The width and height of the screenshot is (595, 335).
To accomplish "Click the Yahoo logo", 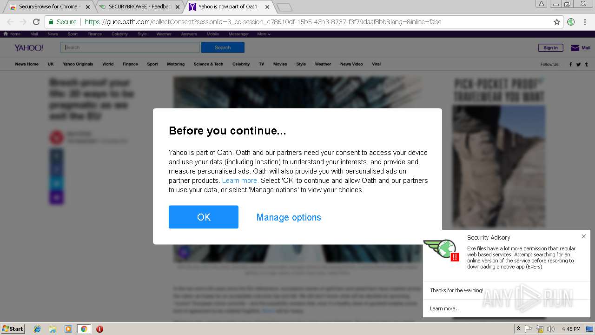I will pos(29,47).
